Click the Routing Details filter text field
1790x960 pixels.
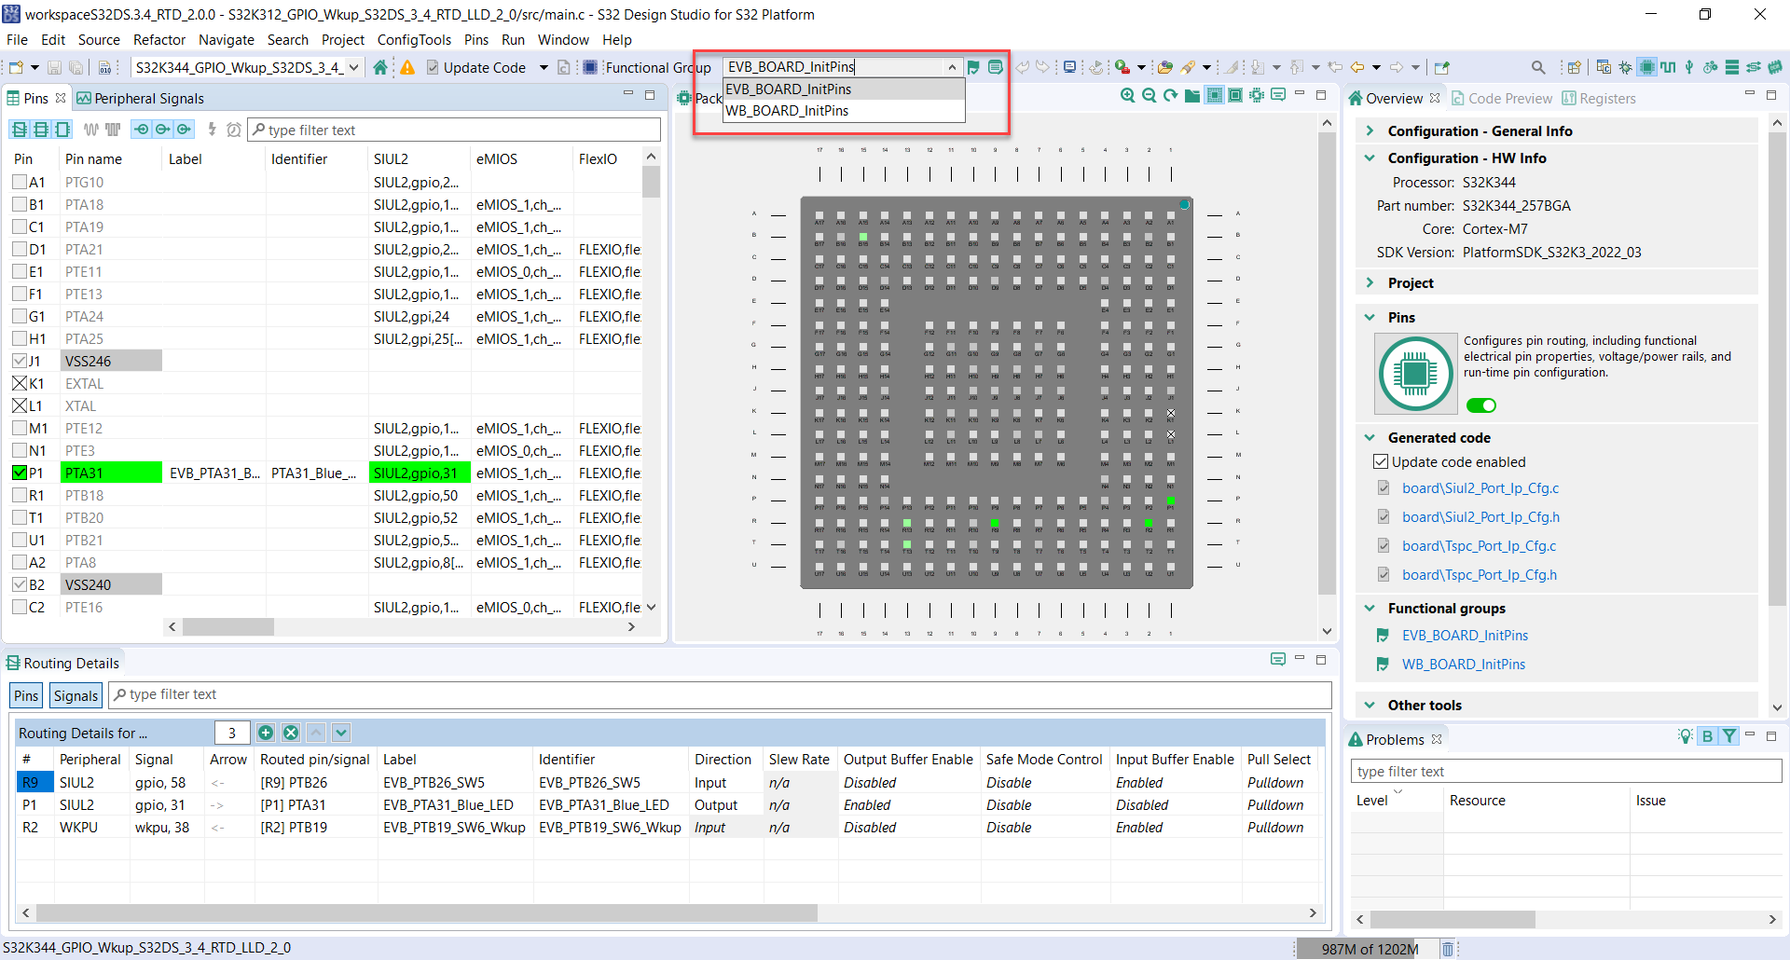tap(720, 694)
